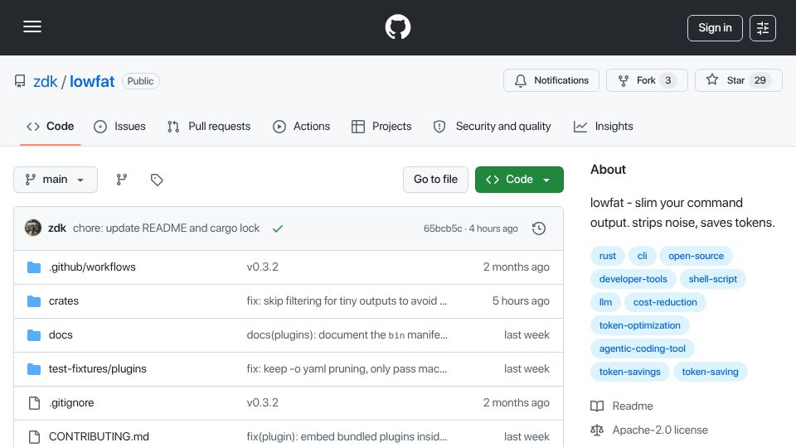The image size is (796, 447).
Task: Open Security and quality tab
Action: click(492, 126)
